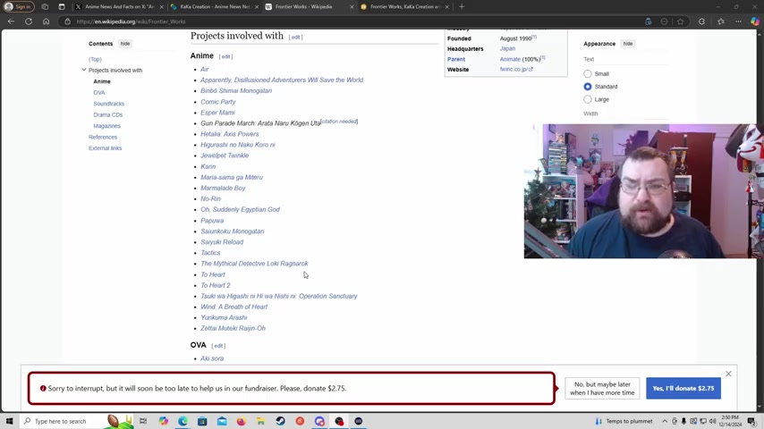This screenshot has width=764, height=429.
Task: Close the fundraiser donation banner
Action: click(728, 374)
